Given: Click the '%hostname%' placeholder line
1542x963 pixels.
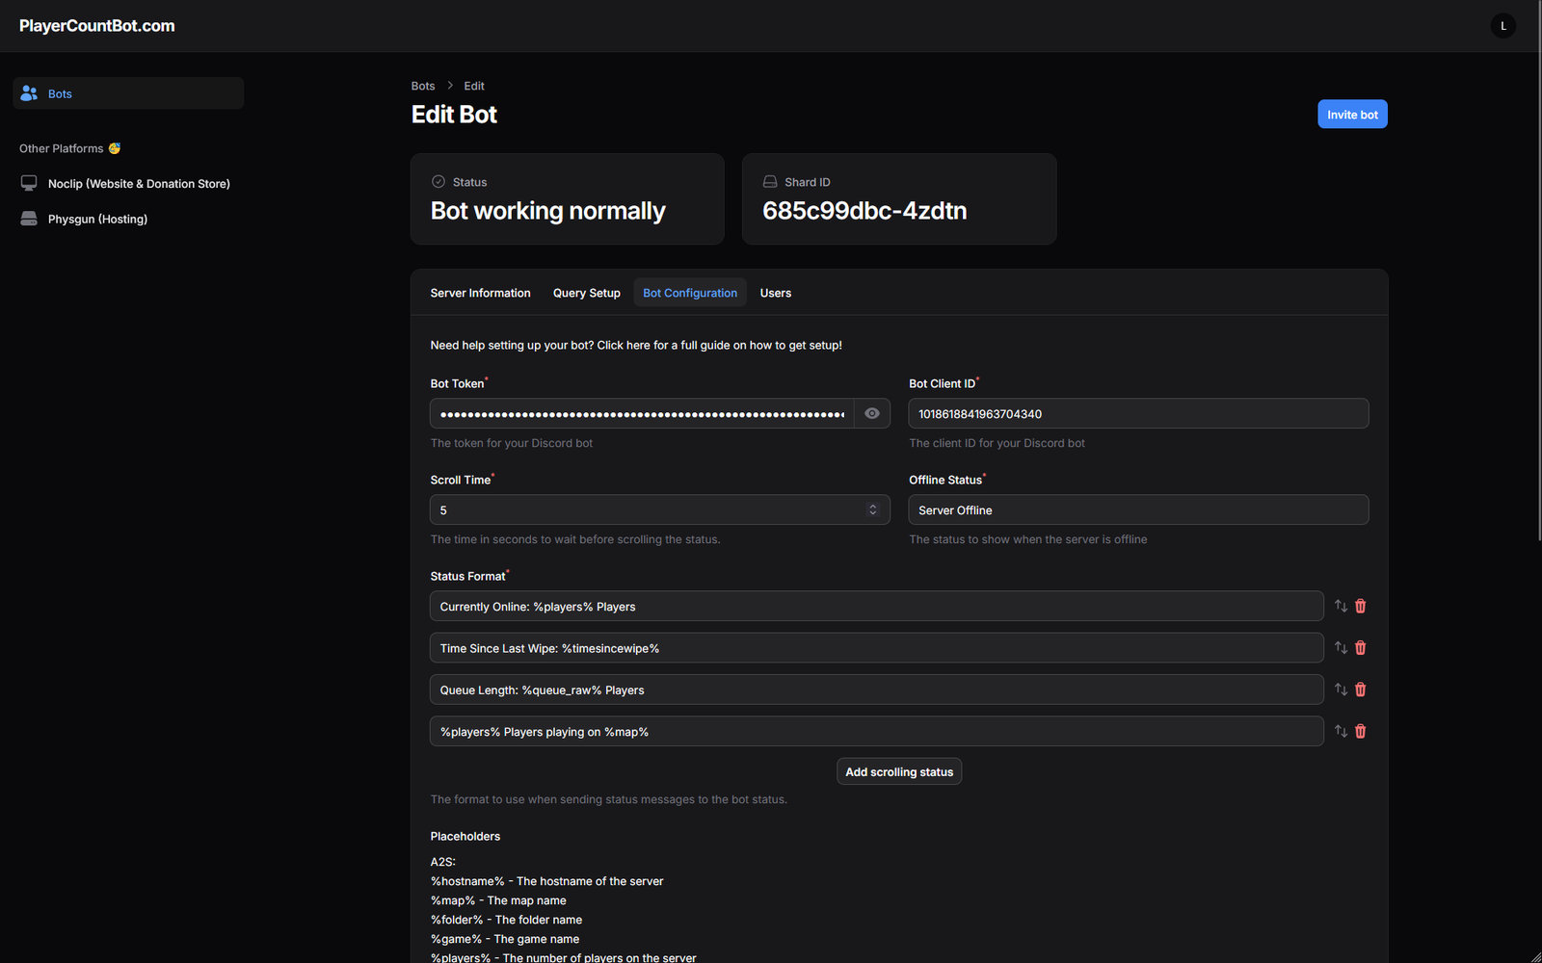Looking at the screenshot, I should pos(546,881).
